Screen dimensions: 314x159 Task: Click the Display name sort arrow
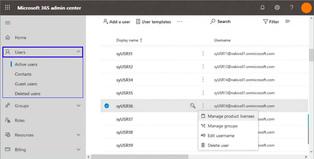[141, 40]
